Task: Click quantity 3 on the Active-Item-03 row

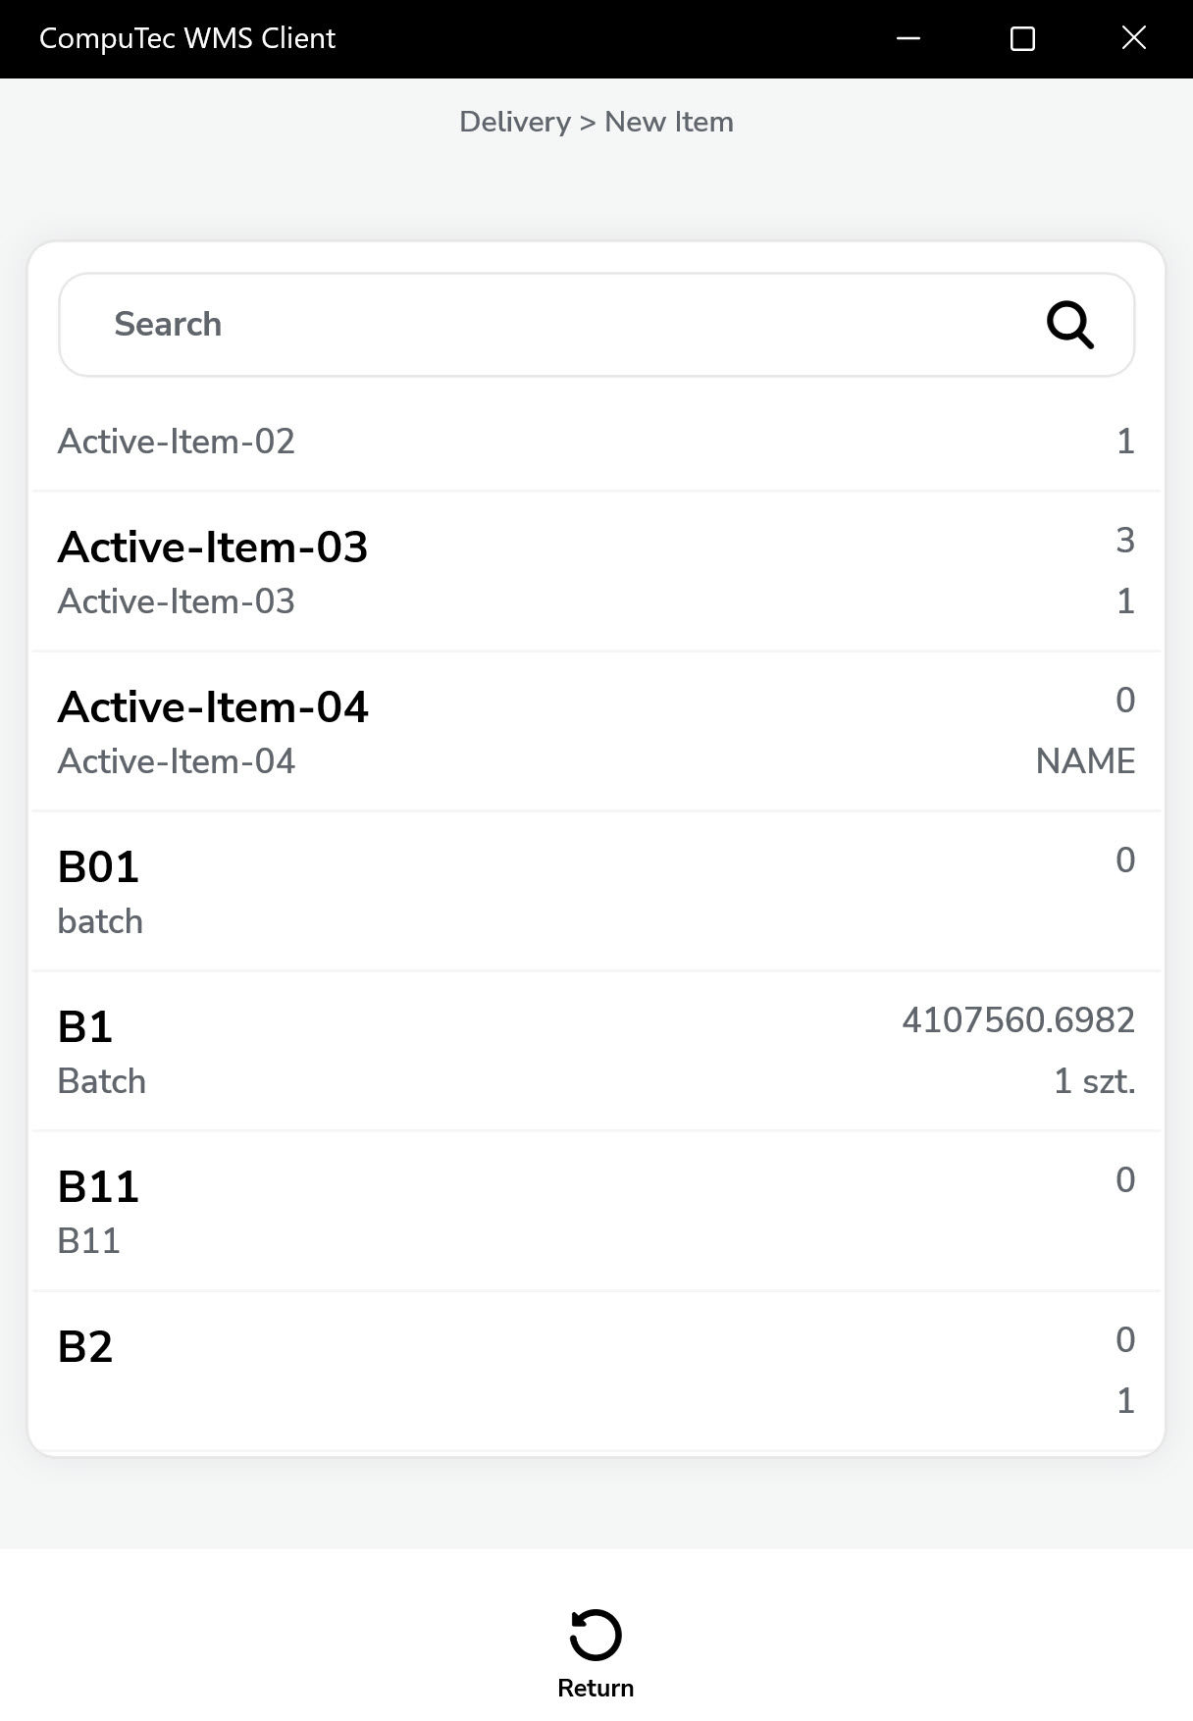Action: point(1124,541)
